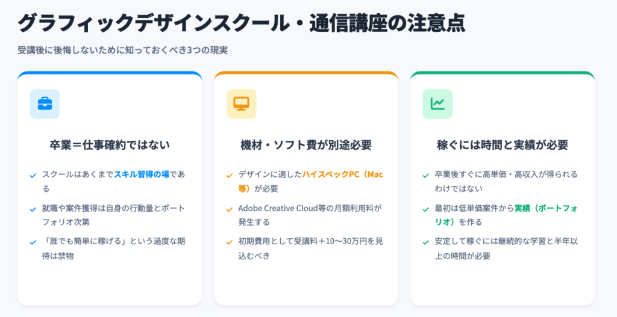Click checkmark beside 「誰でも簡単に稼げる」 bullet

(x=33, y=242)
